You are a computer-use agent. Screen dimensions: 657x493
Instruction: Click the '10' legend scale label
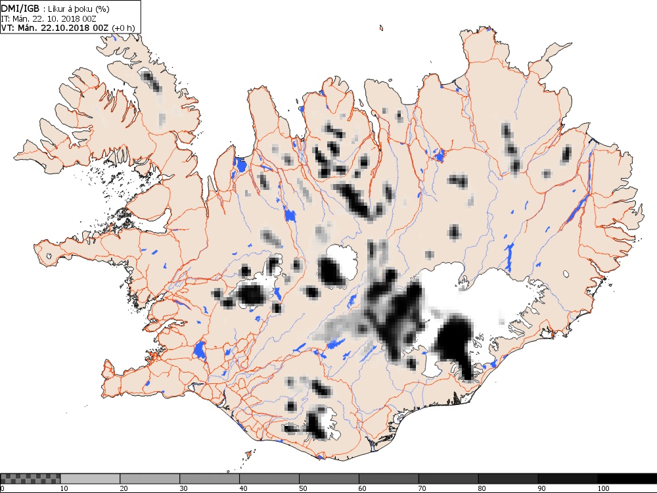[x=64, y=488]
